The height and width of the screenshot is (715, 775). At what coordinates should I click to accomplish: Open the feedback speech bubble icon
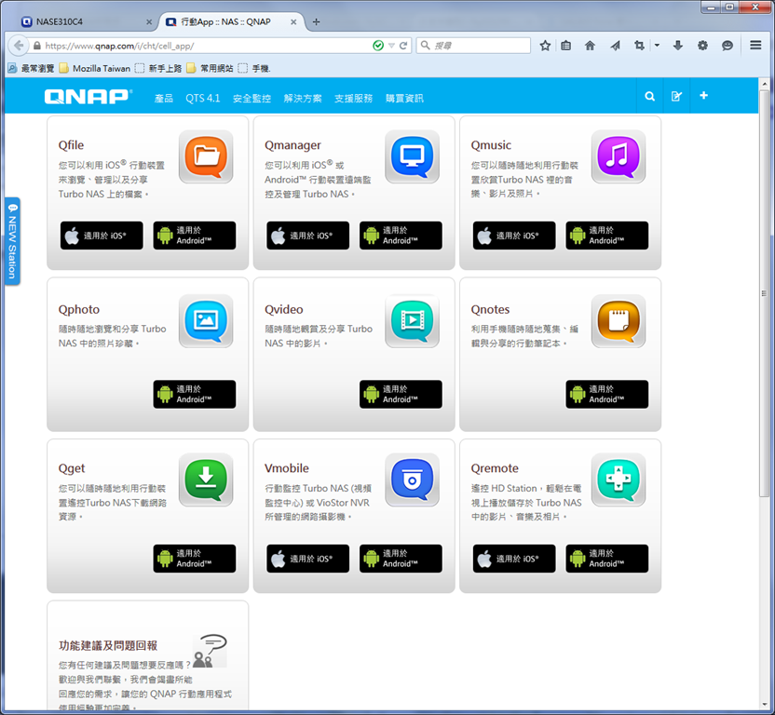point(211,652)
